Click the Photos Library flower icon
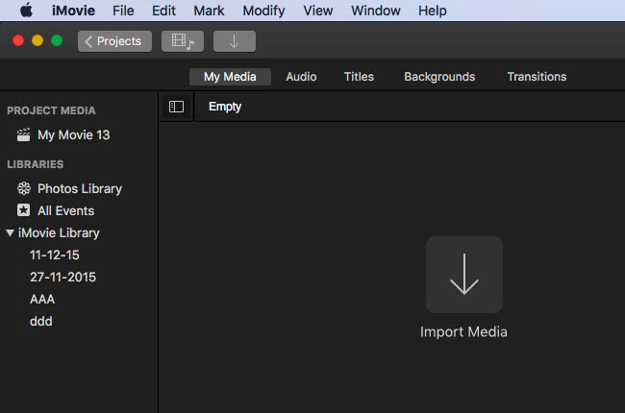The width and height of the screenshot is (625, 413). point(24,189)
